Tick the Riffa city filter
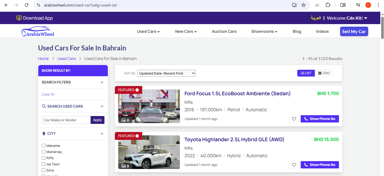The height and width of the screenshot is (176, 384). coord(44,158)
